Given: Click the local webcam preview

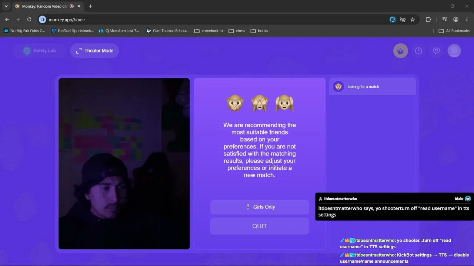Looking at the screenshot, I should point(124,164).
